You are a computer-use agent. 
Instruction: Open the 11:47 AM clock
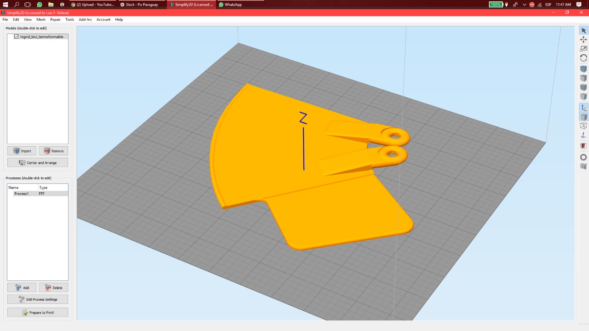coord(563,5)
